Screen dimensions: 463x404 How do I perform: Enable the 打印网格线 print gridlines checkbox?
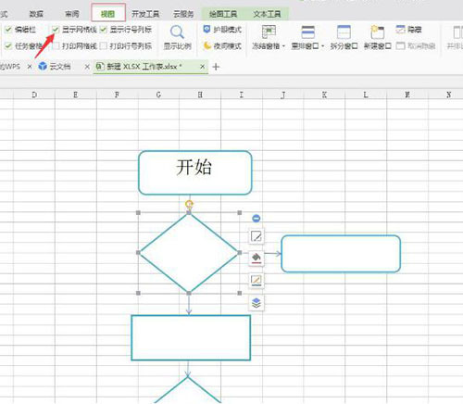56,46
